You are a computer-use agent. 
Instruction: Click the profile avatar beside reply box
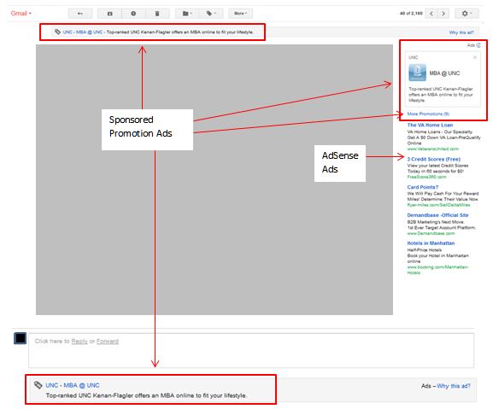[x=21, y=338]
